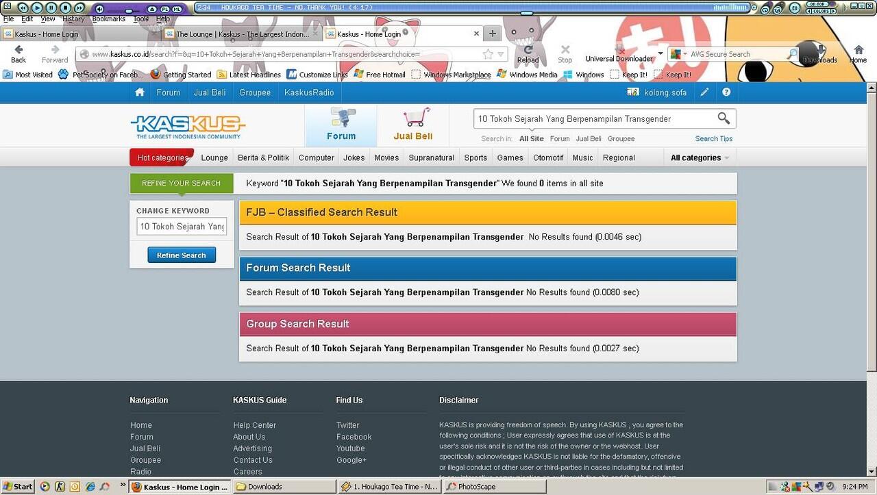
Task: Click the Change Keyword input field
Action: 182,227
